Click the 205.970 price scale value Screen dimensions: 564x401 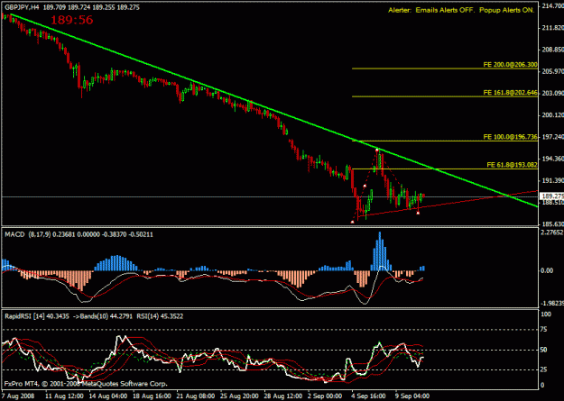[x=552, y=71]
